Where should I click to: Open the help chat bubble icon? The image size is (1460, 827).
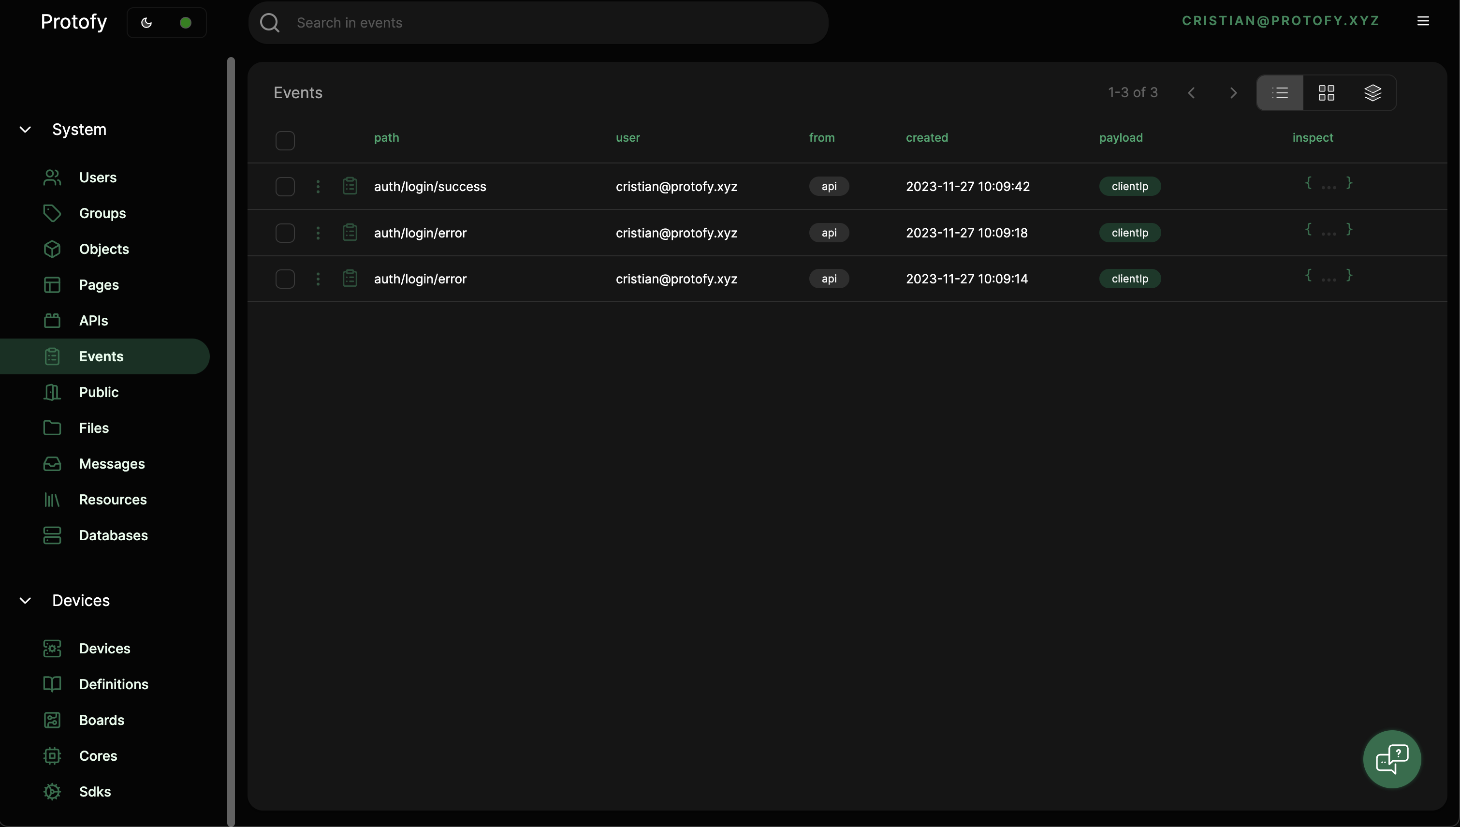coord(1391,759)
